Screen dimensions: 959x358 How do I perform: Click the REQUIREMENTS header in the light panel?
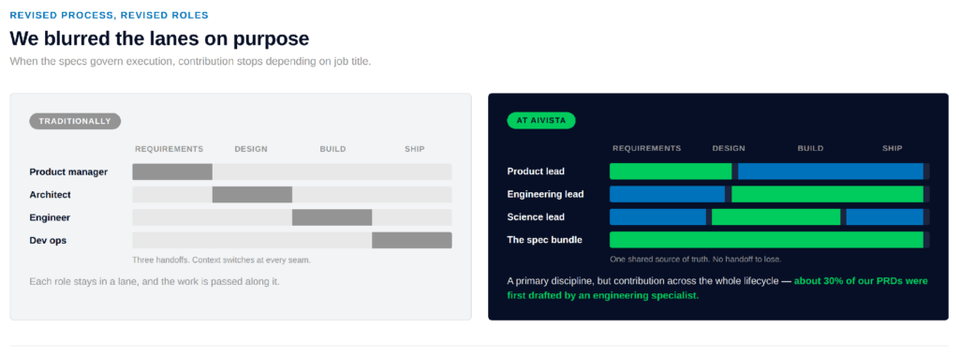[x=169, y=149]
